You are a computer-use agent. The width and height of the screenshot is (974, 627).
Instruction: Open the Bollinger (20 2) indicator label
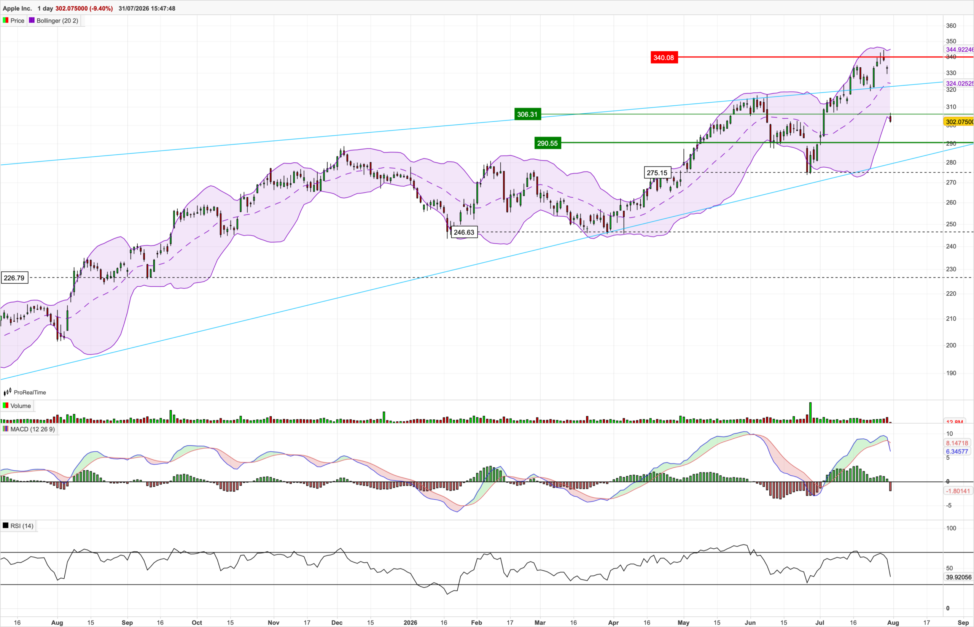tap(57, 21)
